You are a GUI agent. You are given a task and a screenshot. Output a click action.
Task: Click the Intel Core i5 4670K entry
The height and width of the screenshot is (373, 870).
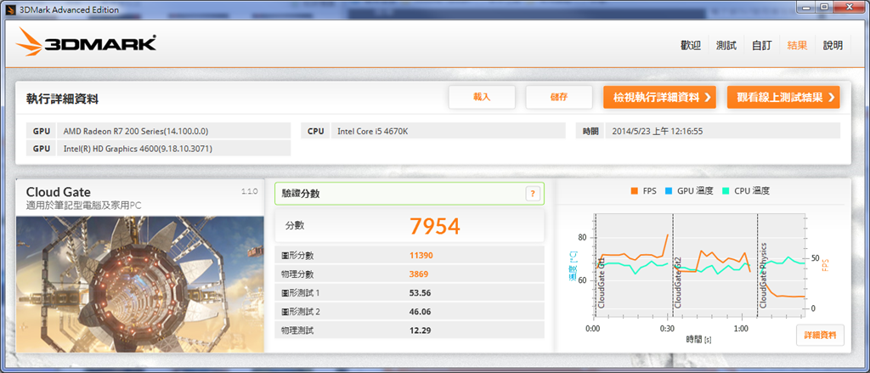point(448,131)
